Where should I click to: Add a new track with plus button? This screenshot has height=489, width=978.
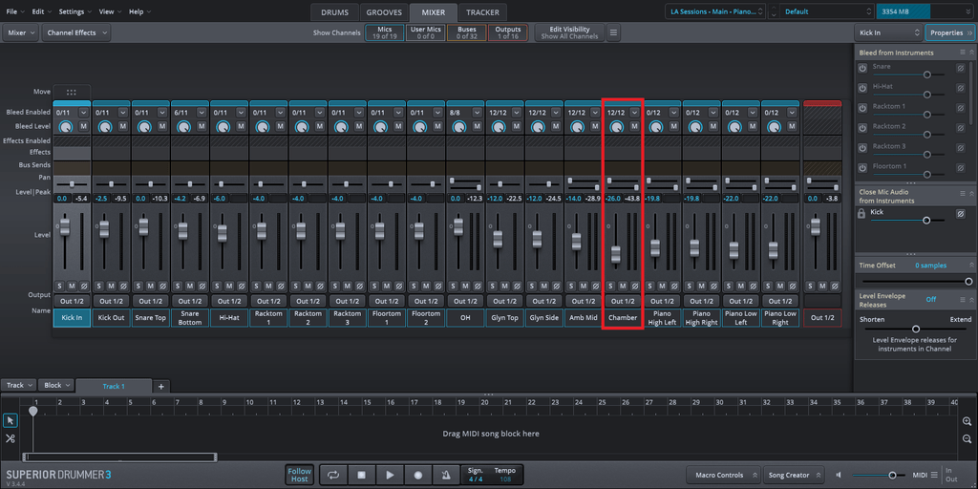(160, 386)
